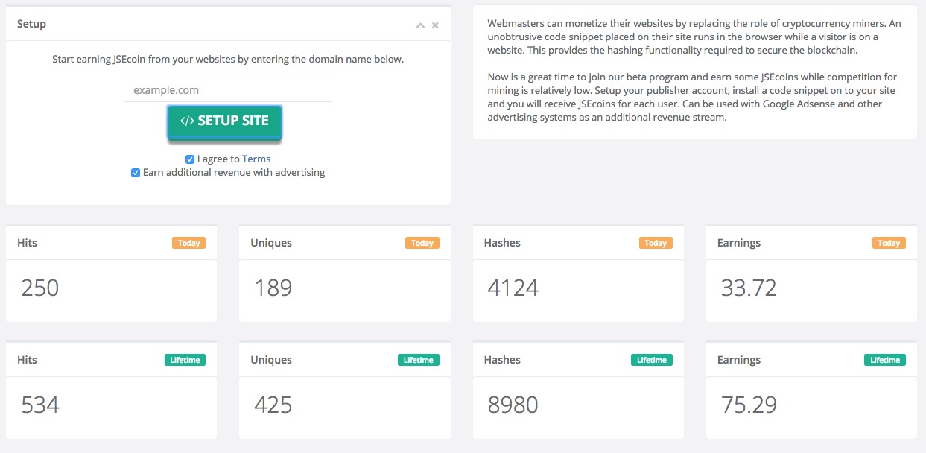This screenshot has height=453, width=926.
Task: Open the Terms link
Action: click(x=256, y=159)
